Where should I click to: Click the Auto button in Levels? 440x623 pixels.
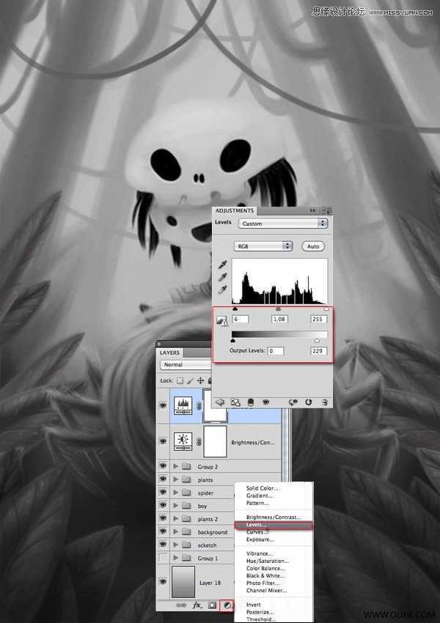313,246
